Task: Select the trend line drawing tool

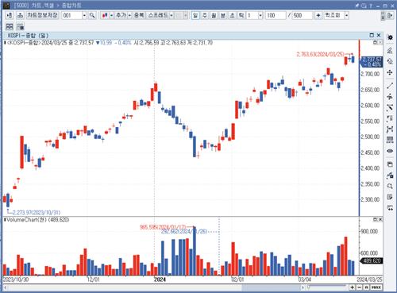Action: tap(390, 86)
